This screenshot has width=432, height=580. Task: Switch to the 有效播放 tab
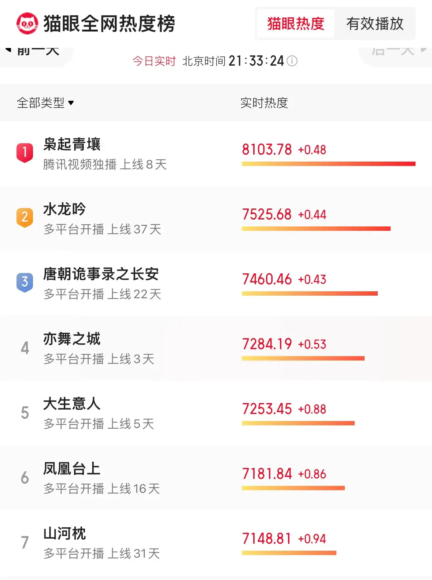pyautogui.click(x=375, y=24)
